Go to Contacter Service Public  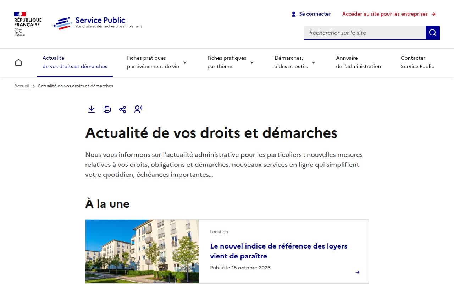tap(417, 62)
